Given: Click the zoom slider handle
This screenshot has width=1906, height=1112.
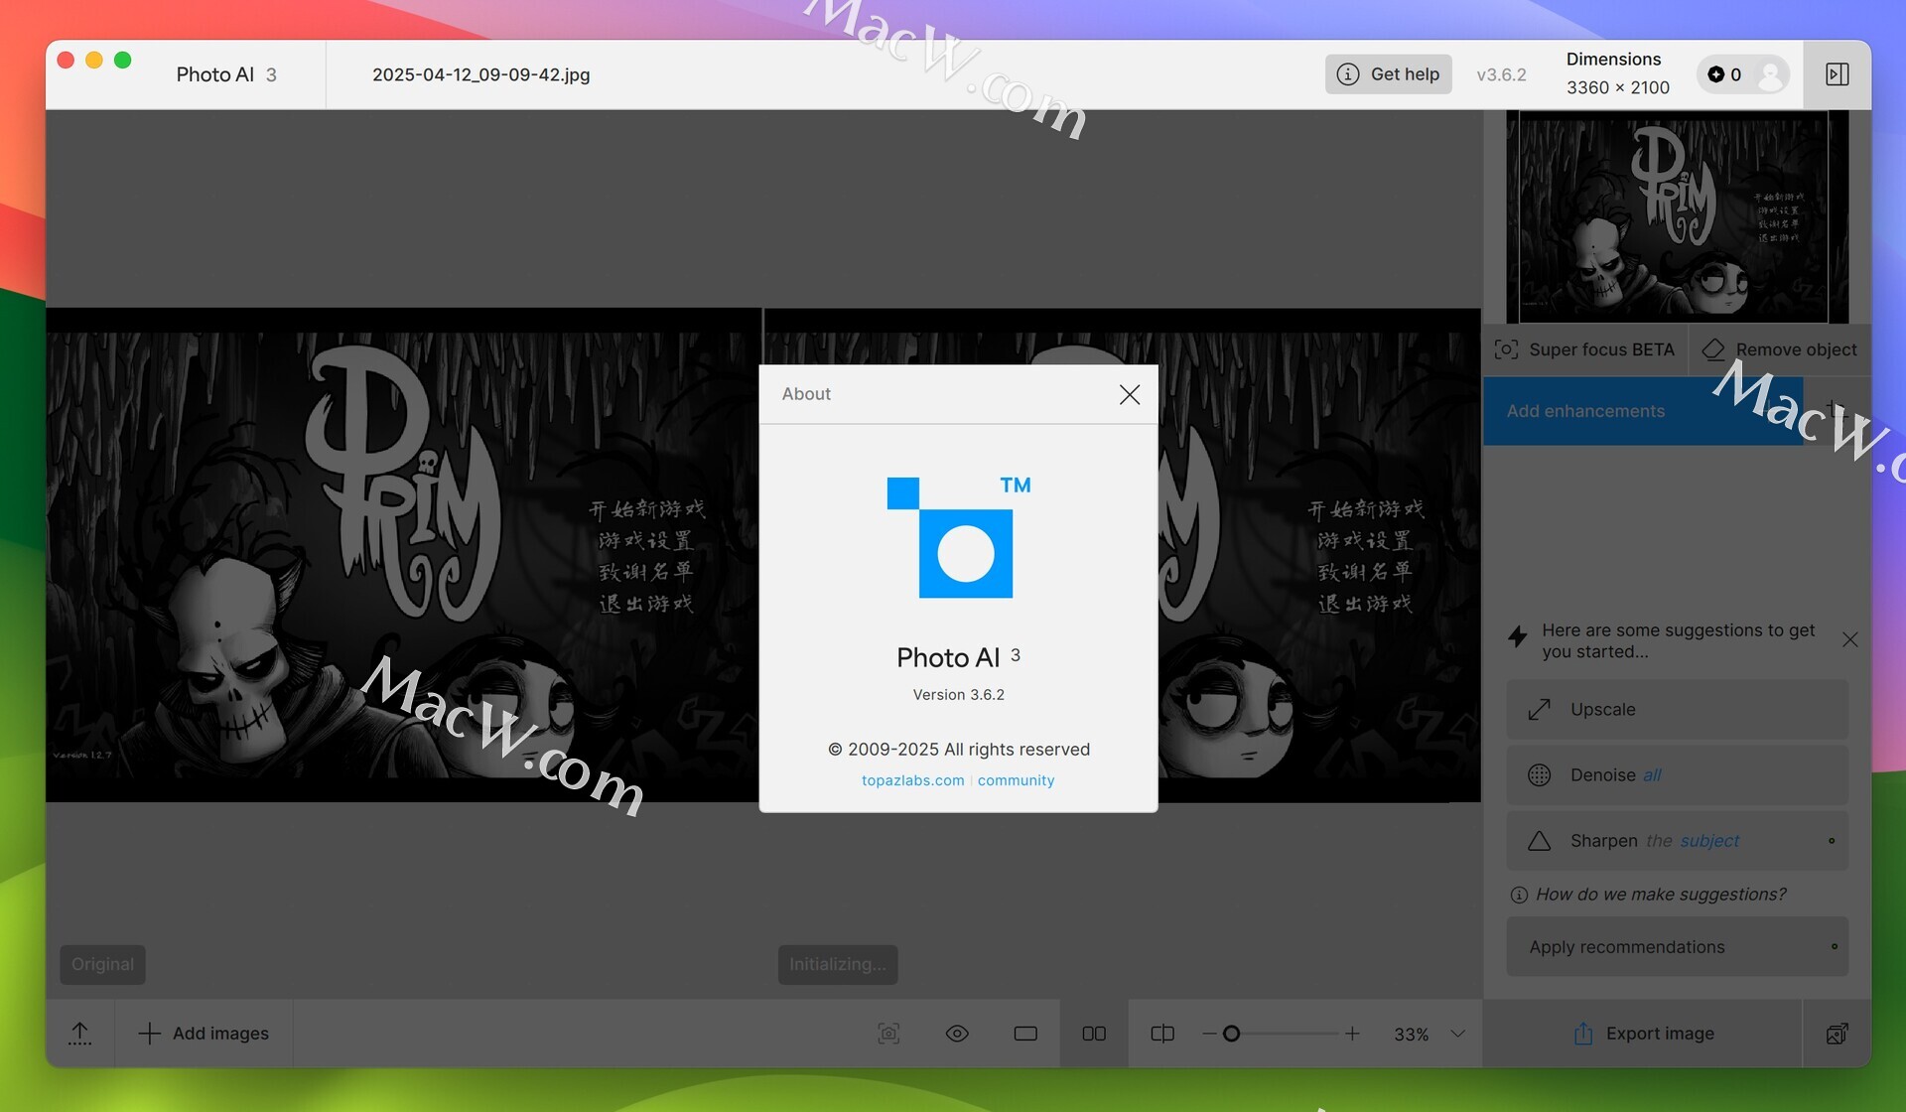Looking at the screenshot, I should 1231,1034.
